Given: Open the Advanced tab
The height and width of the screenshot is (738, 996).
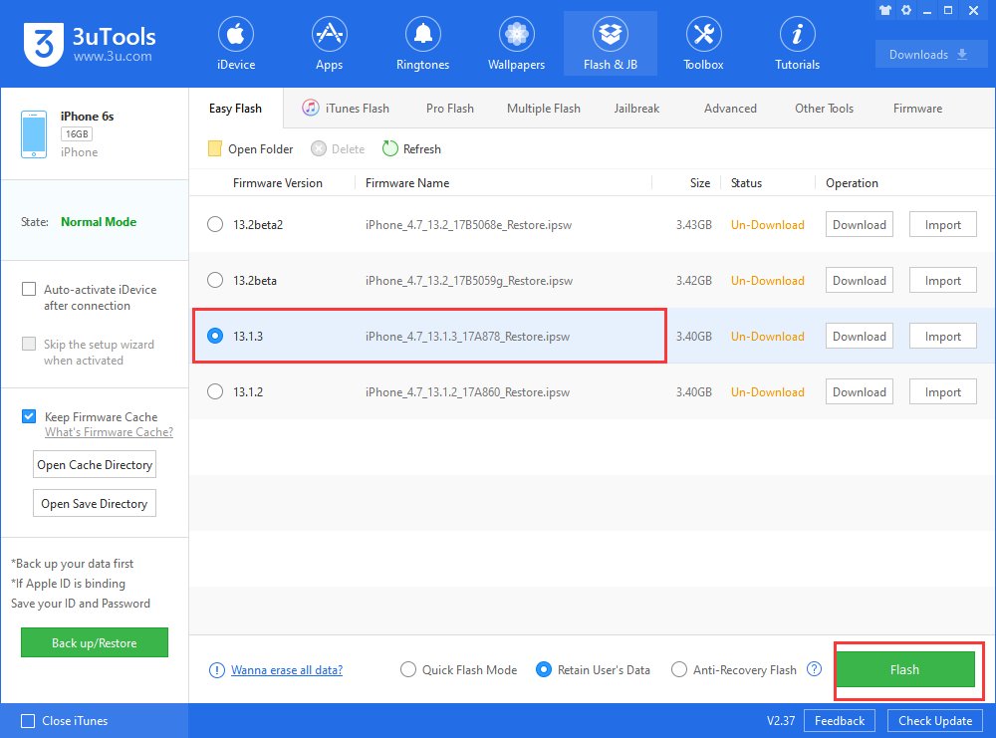Looking at the screenshot, I should 730,109.
